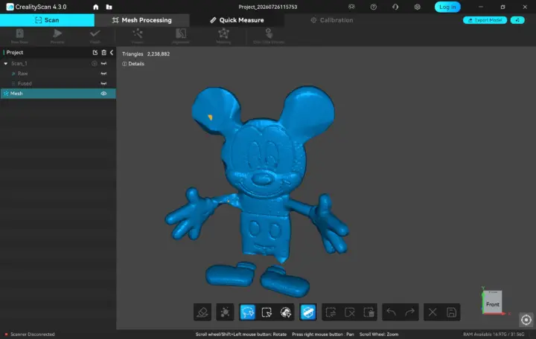536x339 pixels.
Task: Switch to the Scan tab
Action: pos(47,20)
